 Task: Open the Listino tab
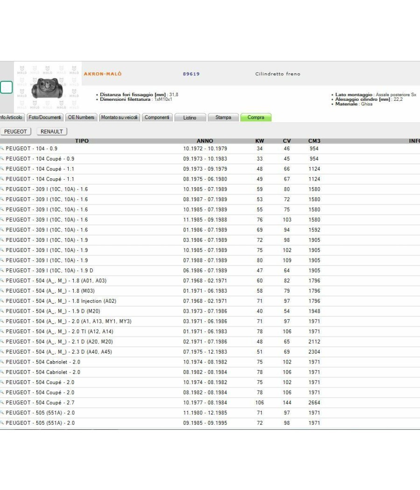(190, 118)
